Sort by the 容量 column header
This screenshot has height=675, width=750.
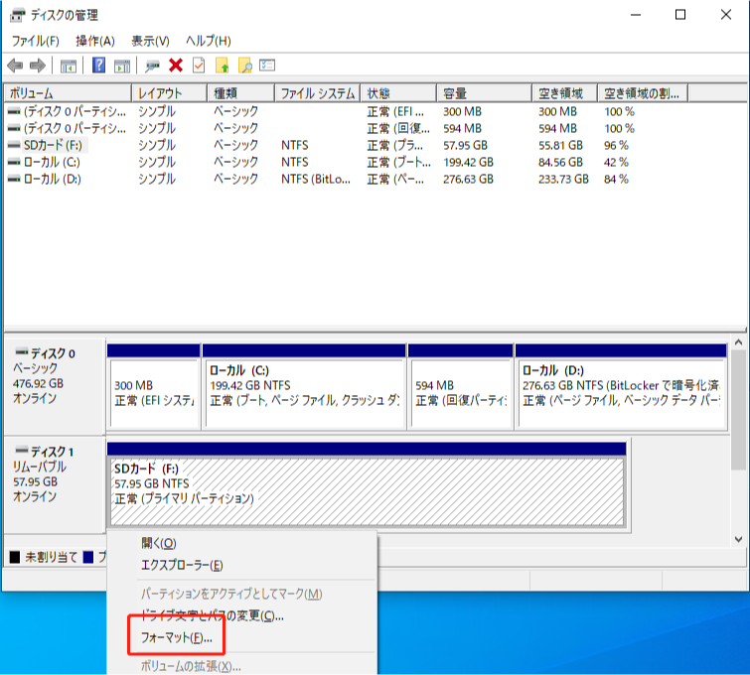tap(484, 93)
